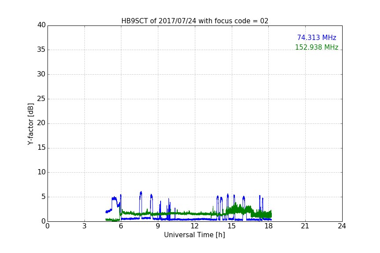Screen dimensions: 380x253
Task: Click the blue peak near 8.5 h
Action: 151,195
